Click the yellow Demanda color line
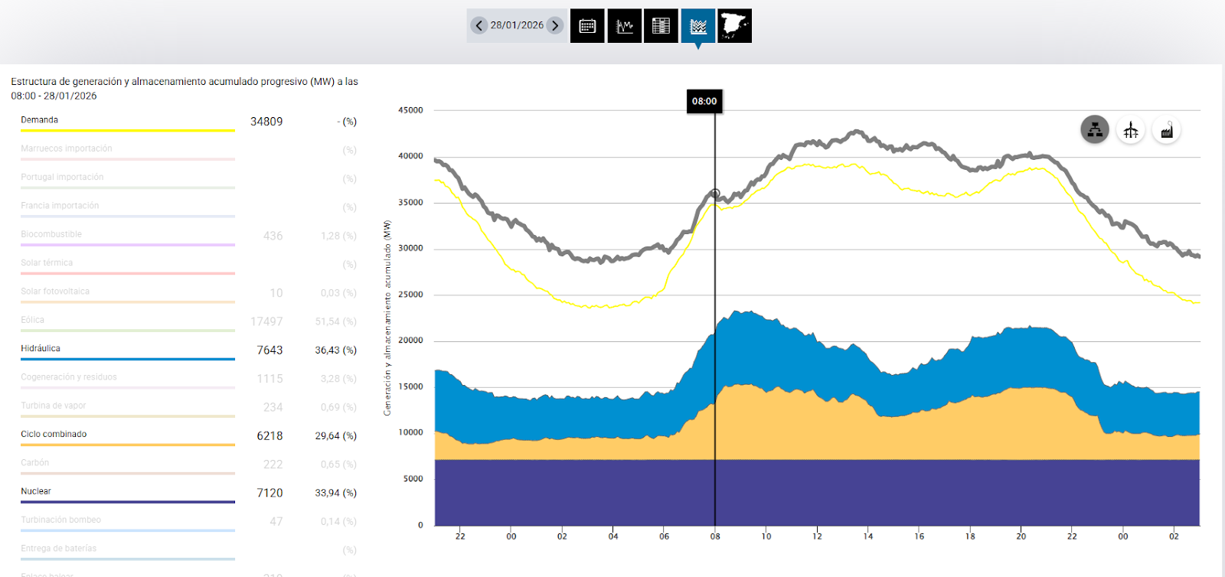The width and height of the screenshot is (1225, 577). (x=127, y=131)
